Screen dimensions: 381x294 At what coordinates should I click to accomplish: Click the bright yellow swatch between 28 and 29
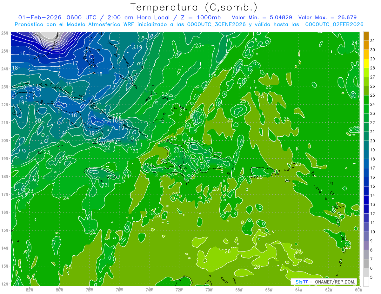[366, 63]
